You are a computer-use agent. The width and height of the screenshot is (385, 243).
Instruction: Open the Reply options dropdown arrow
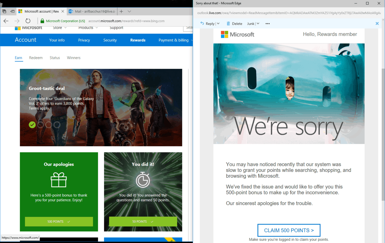[x=218, y=24]
